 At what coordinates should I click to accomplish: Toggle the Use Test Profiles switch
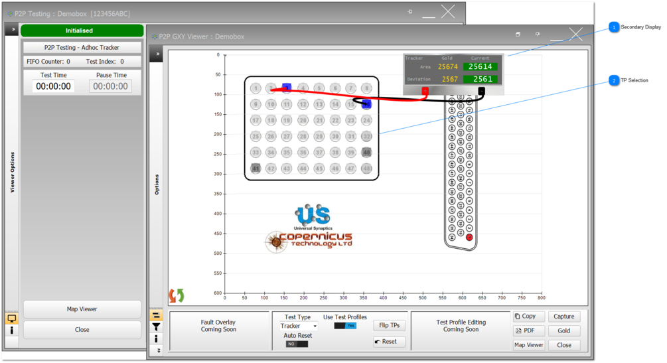click(345, 326)
